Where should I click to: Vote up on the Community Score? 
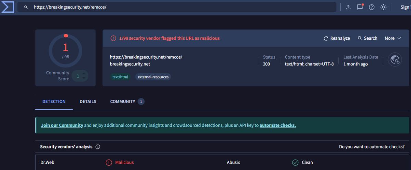pyautogui.click(x=84, y=73)
